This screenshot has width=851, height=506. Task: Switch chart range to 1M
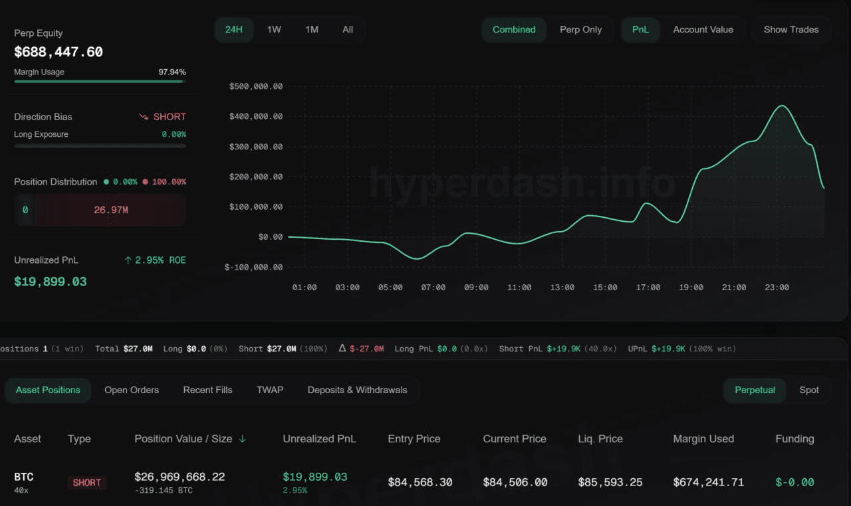312,30
